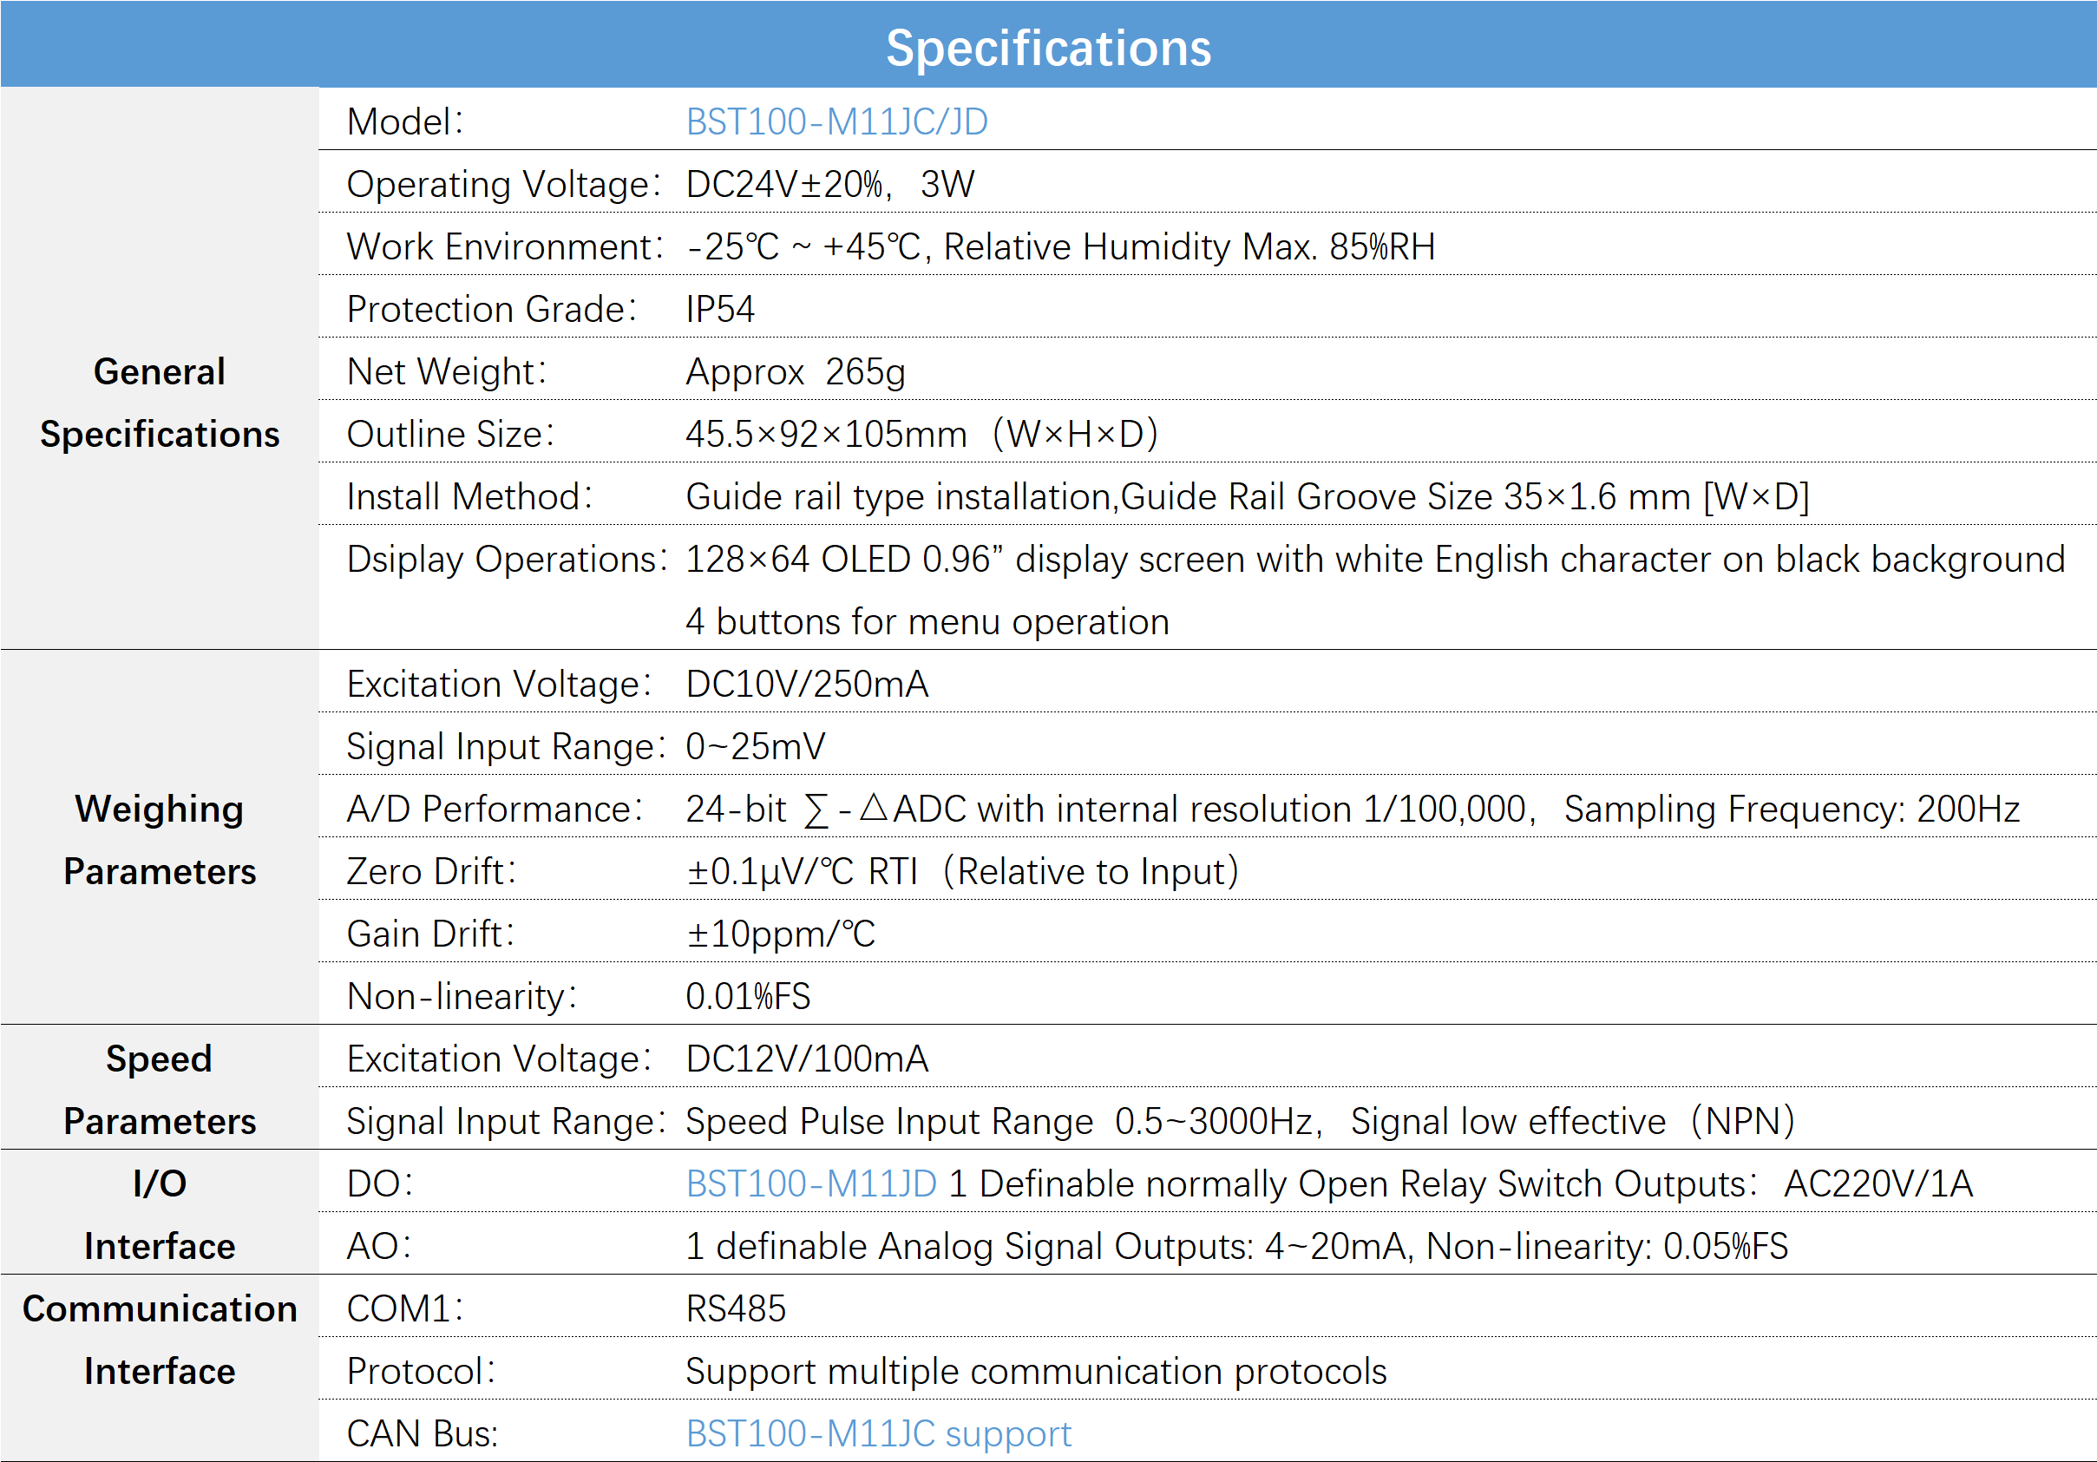Click the CAN Bus: label
Screen dimensions: 2097x1462
(423, 1433)
